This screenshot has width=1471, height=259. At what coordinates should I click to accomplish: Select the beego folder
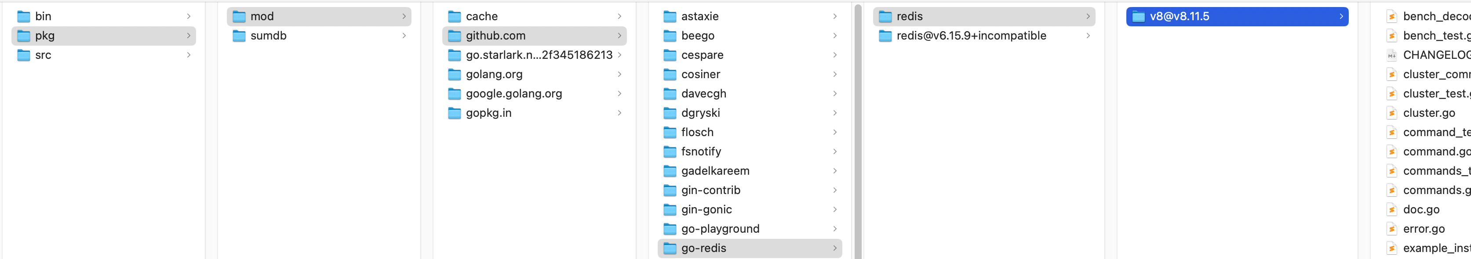(x=697, y=36)
